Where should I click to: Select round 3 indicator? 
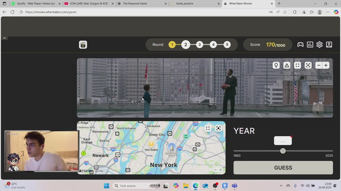200,45
